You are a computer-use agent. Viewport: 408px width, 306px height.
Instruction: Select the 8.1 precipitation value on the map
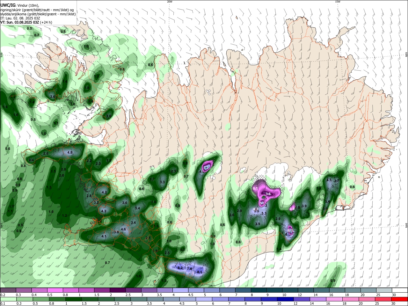[200, 272]
